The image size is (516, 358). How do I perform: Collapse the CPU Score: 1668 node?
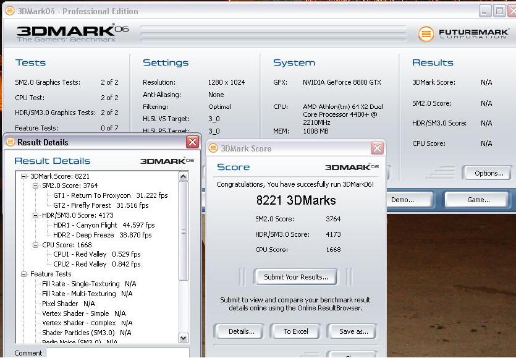click(36, 245)
